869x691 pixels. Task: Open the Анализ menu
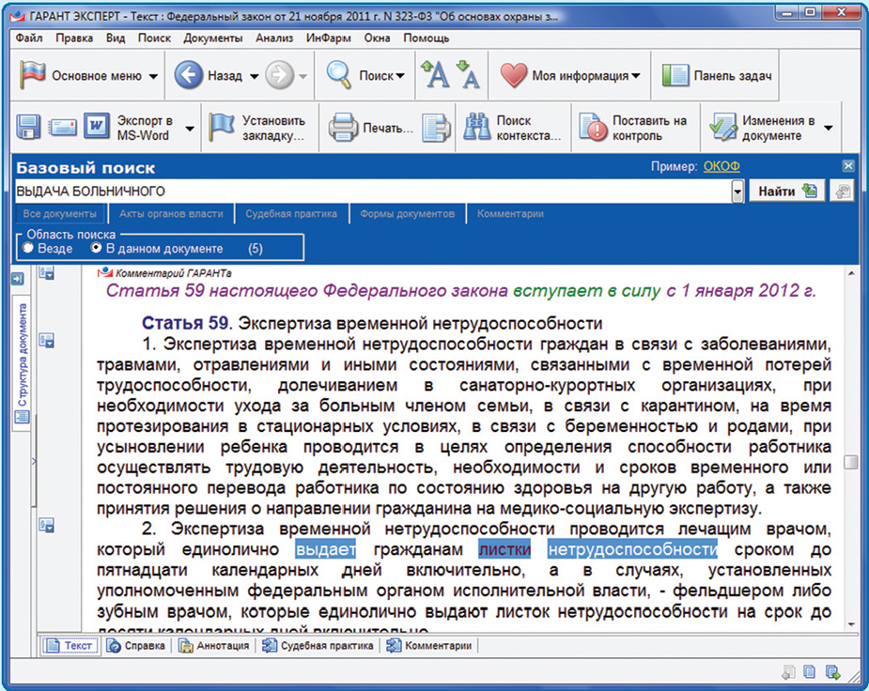[x=274, y=38]
